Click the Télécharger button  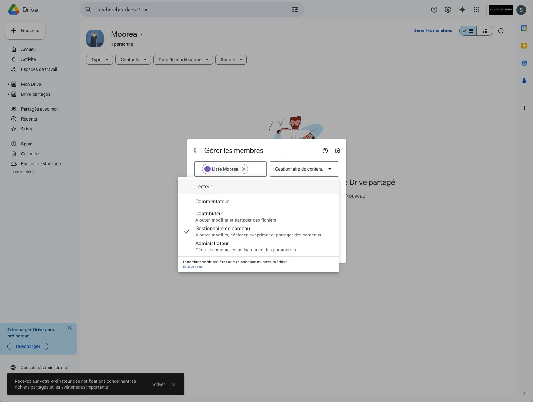28,346
